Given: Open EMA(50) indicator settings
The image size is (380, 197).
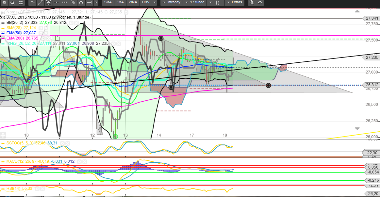Looking at the screenshot, I should point(41,33).
